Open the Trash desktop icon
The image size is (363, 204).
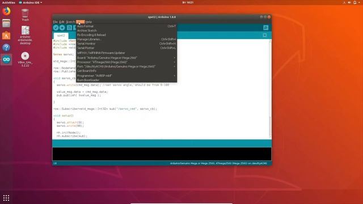pyautogui.click(x=25, y=15)
